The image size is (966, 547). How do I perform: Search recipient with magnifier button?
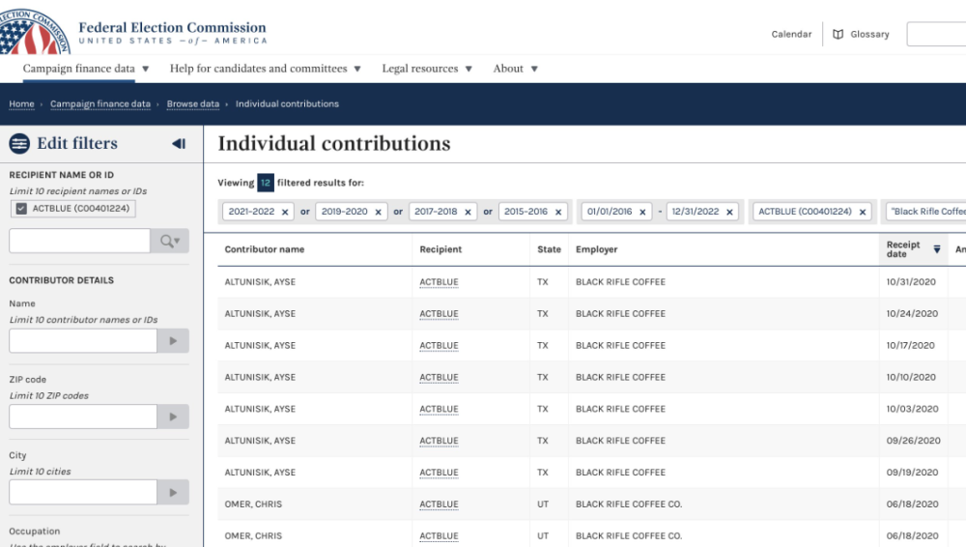coord(169,241)
